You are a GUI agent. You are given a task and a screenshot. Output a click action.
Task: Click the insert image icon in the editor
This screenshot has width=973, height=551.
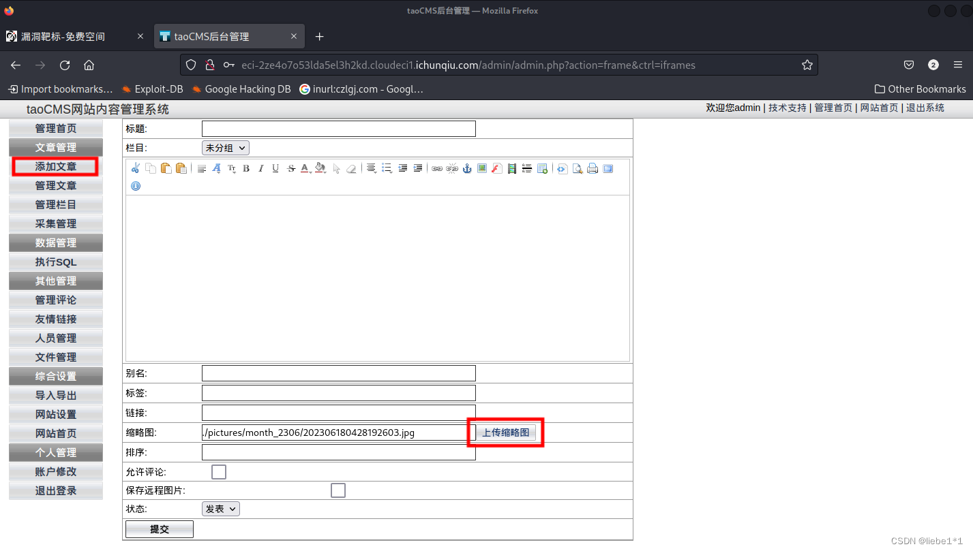pyautogui.click(x=482, y=168)
